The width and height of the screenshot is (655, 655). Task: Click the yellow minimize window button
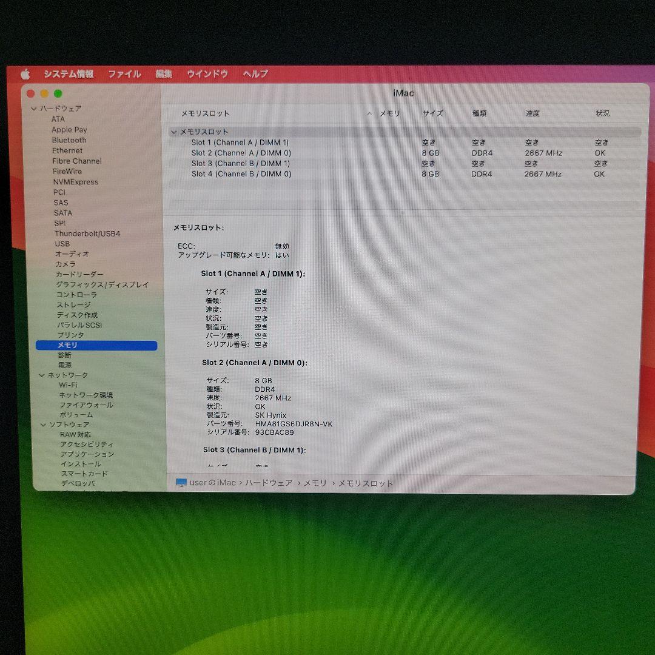44,93
